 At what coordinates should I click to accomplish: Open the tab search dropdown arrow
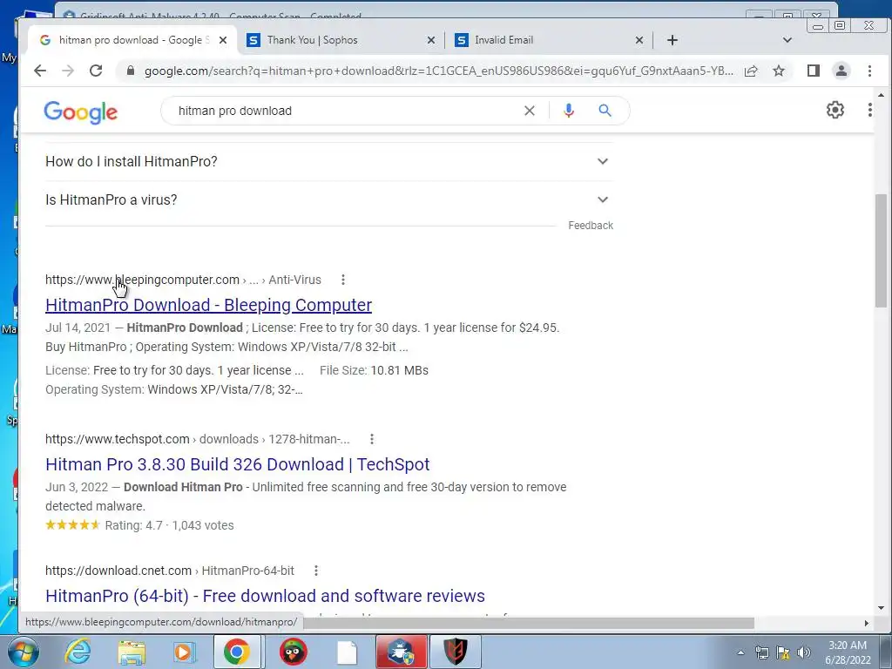787,40
